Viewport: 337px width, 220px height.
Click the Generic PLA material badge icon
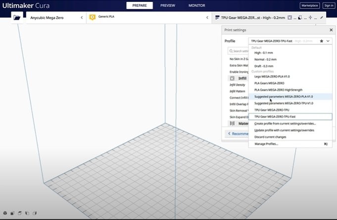[92, 17]
